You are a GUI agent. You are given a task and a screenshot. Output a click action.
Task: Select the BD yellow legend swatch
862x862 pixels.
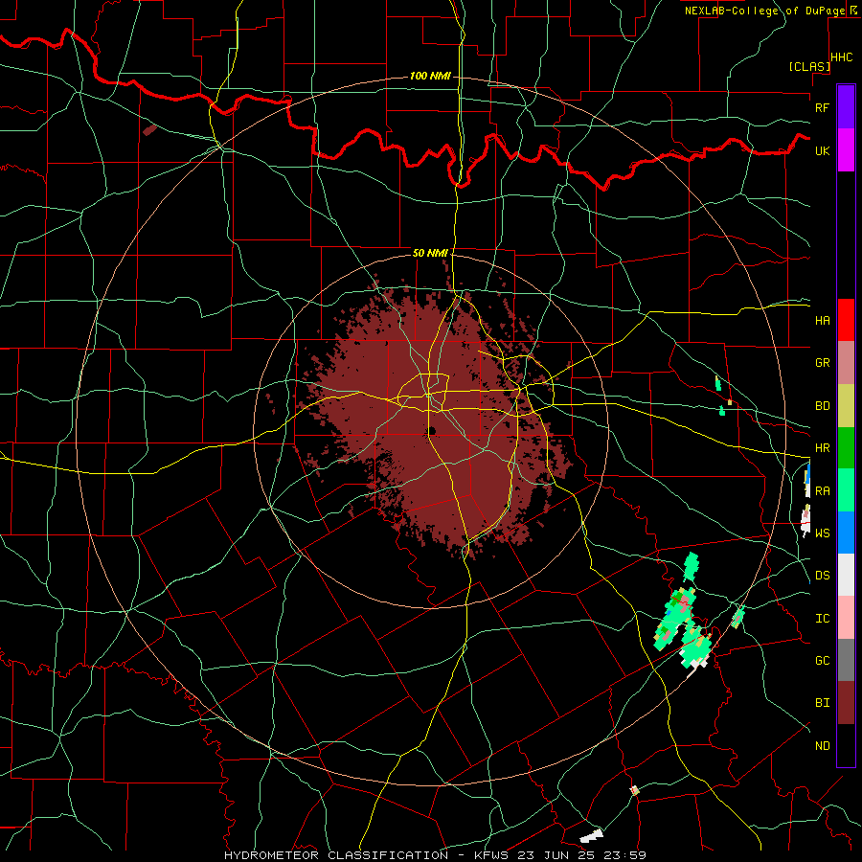846,406
